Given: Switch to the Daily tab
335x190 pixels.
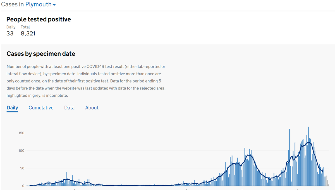Looking at the screenshot, I should [x=12, y=108].
